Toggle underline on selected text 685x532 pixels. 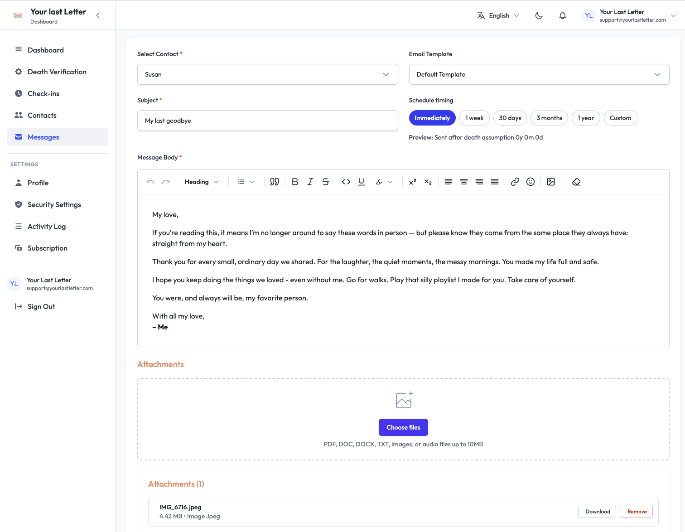[361, 182]
